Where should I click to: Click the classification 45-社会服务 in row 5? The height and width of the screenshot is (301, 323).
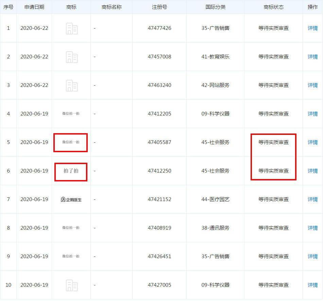[x=215, y=142]
